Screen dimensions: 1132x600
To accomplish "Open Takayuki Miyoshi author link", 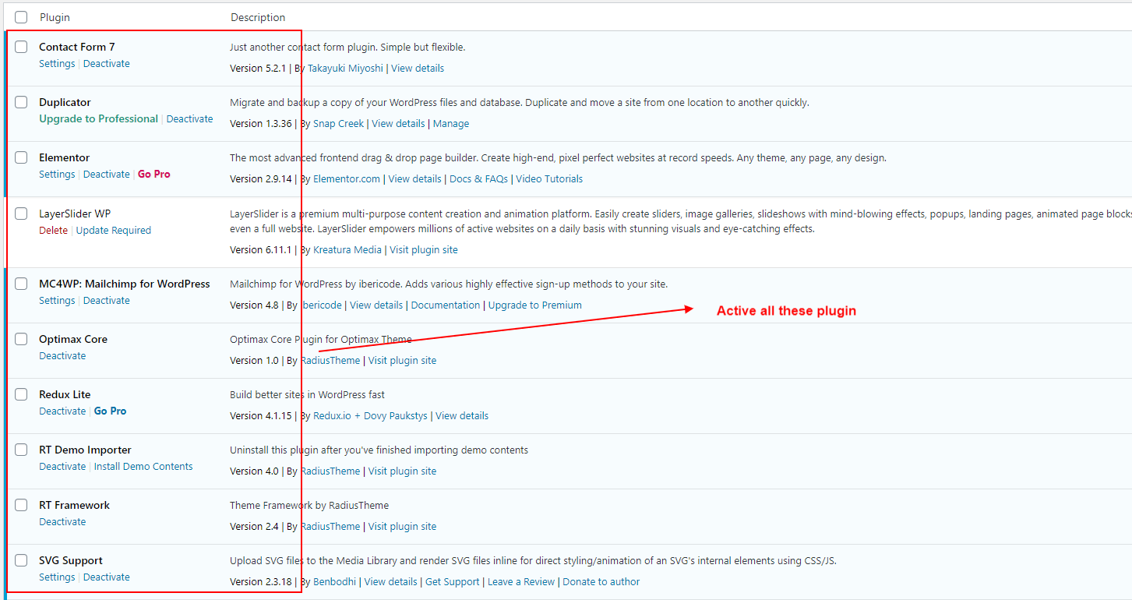I will 345,69.
